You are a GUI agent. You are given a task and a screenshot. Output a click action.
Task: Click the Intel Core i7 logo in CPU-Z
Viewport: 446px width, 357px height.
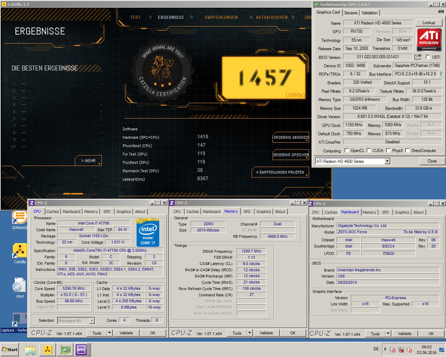[148, 233]
